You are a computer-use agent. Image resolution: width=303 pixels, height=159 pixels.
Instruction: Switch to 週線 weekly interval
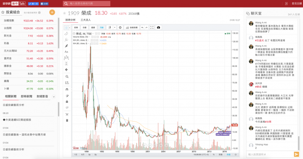[93, 27]
